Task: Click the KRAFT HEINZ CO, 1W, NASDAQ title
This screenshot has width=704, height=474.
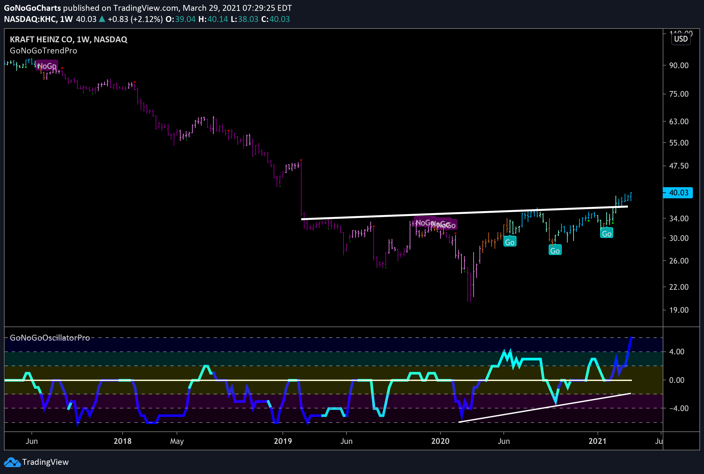Action: [x=68, y=39]
